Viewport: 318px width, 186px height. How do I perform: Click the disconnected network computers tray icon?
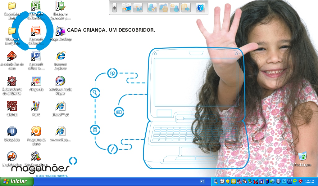click(239, 181)
